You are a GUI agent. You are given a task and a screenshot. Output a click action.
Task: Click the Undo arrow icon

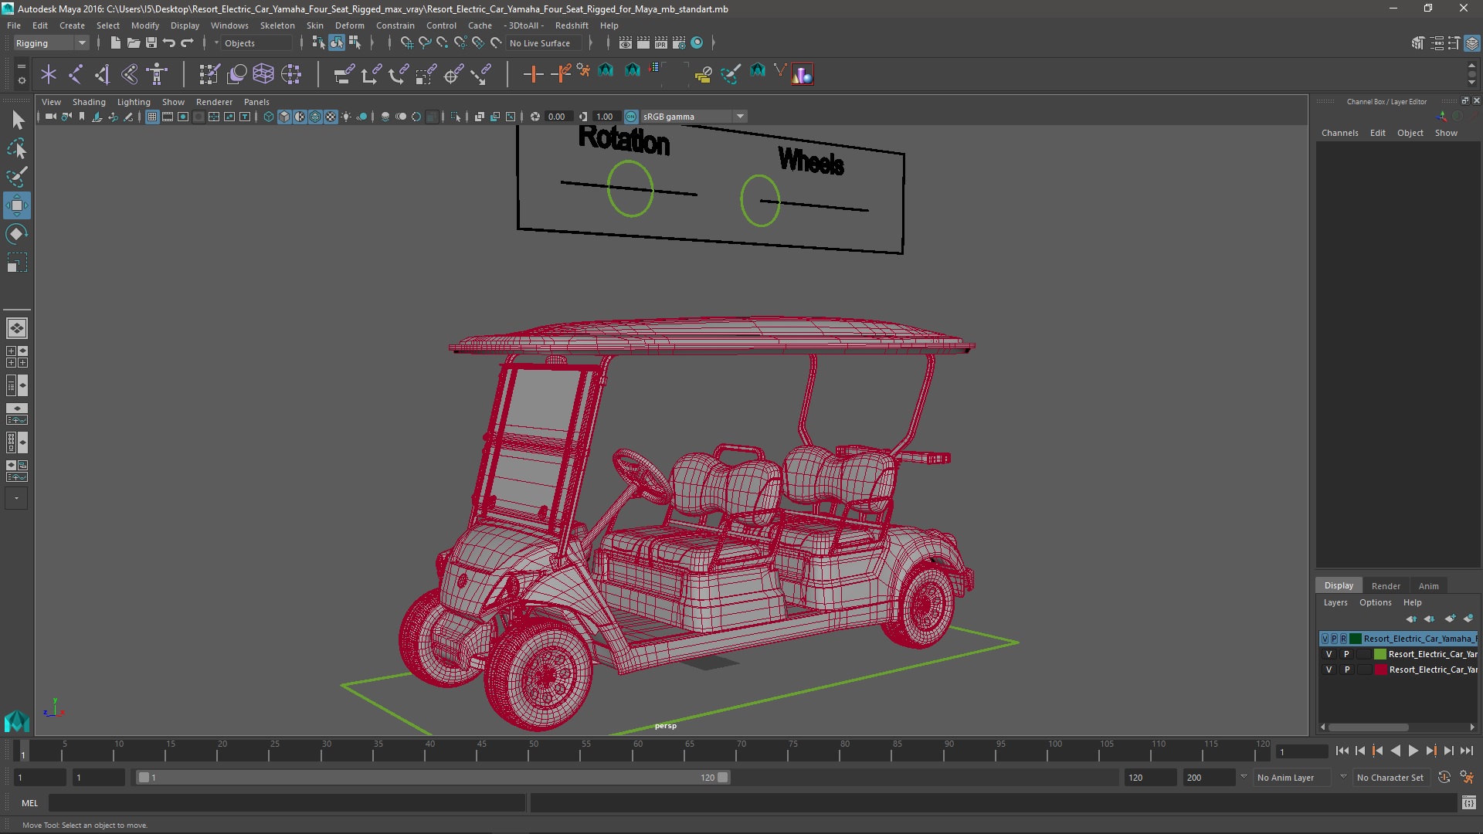pyautogui.click(x=168, y=43)
